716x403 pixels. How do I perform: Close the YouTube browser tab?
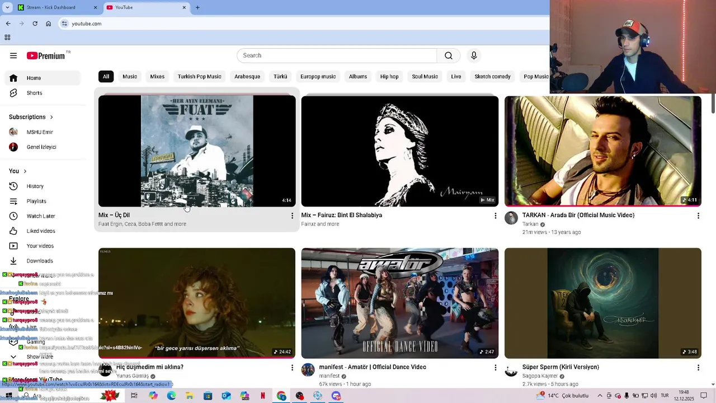(x=184, y=7)
